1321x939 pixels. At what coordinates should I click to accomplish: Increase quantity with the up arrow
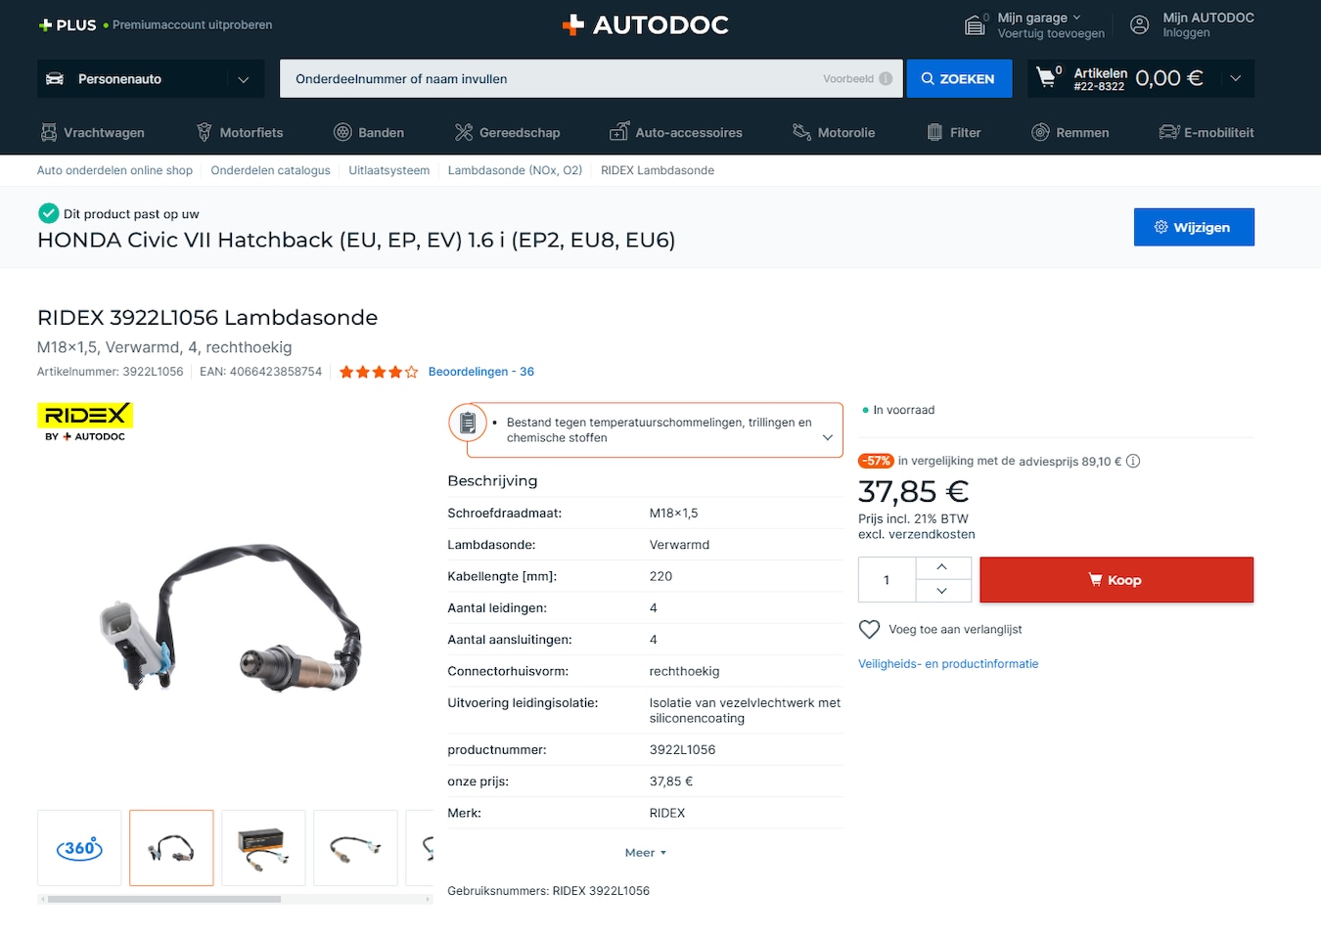click(942, 567)
